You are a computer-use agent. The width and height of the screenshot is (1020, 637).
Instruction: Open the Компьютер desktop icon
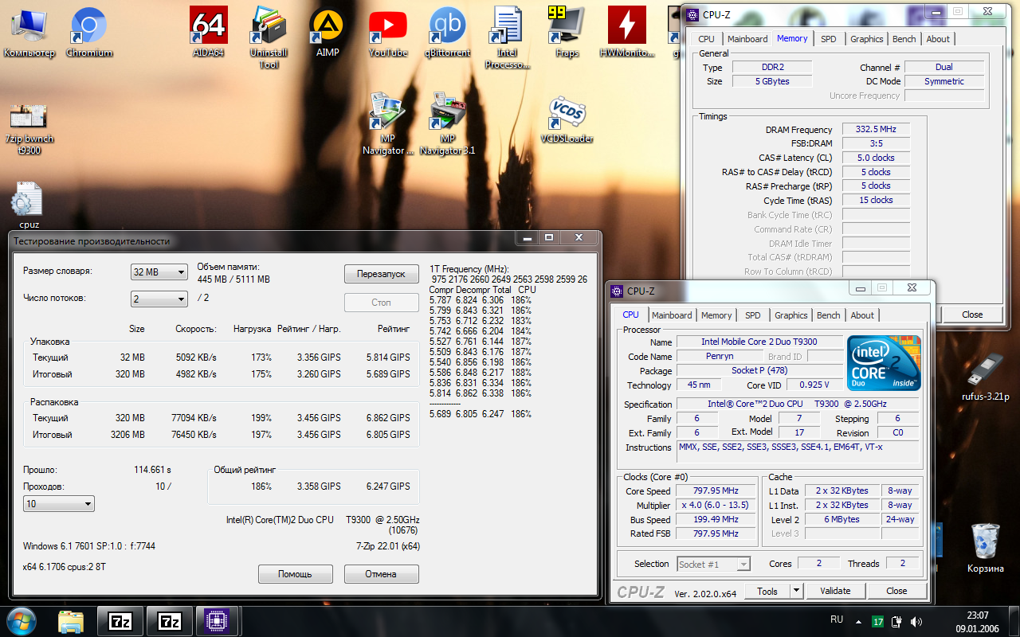pos(29,32)
